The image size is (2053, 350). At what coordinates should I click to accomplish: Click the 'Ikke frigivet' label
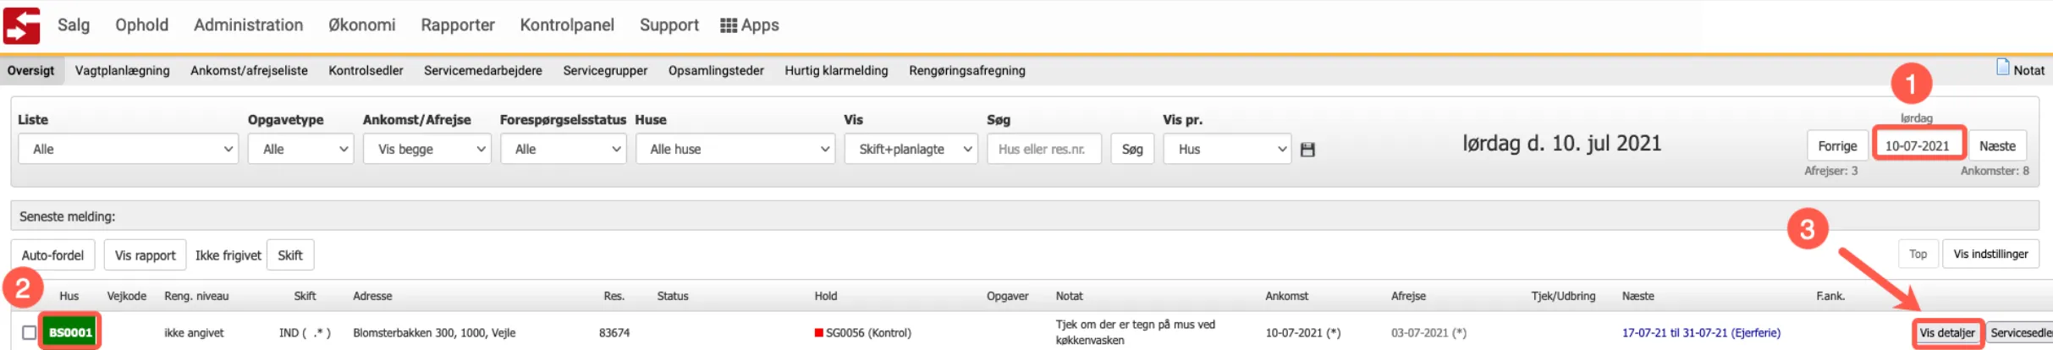point(228,255)
